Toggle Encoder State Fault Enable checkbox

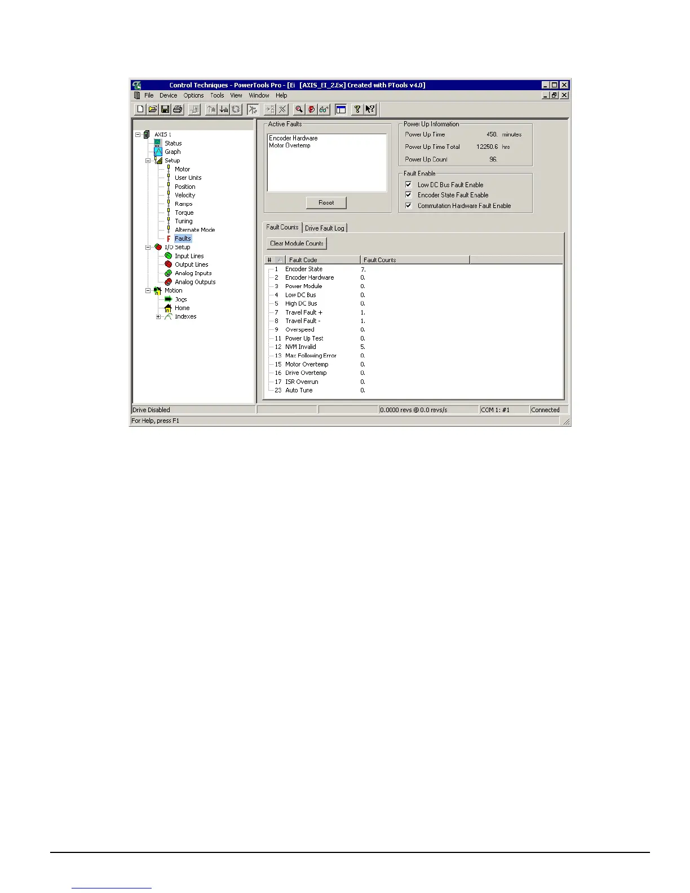point(409,195)
